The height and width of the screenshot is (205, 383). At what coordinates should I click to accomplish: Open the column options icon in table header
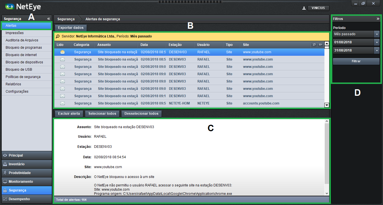(x=320, y=45)
